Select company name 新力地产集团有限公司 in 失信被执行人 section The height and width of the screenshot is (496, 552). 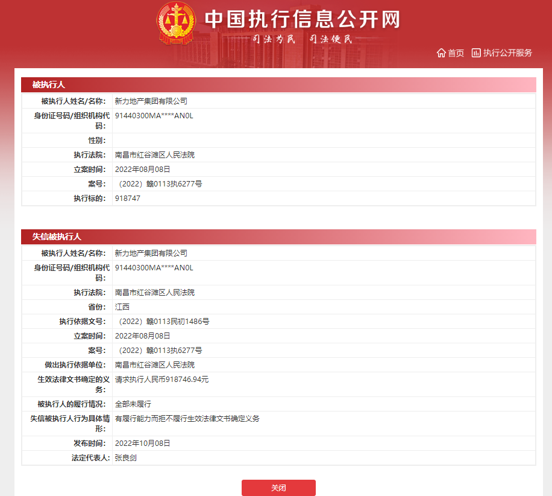(x=151, y=253)
